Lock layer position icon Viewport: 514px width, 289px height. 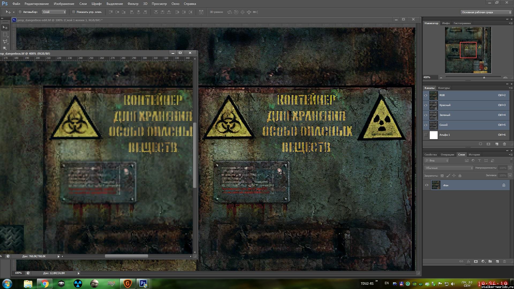454,176
